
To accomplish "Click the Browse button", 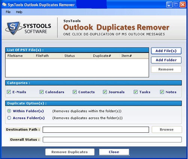I will 167,130.
